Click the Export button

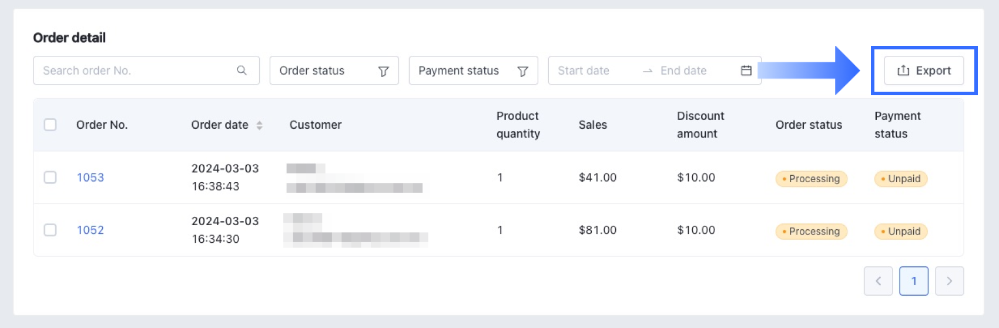point(924,71)
